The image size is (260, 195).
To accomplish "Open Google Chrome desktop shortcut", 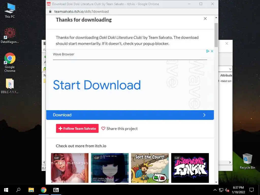I will pyautogui.click(x=10, y=62).
